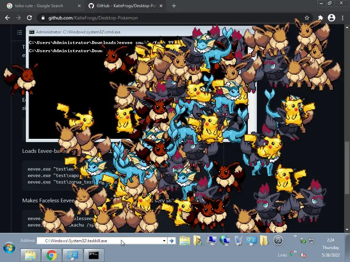
Task: Open the Network icon in the toolbar
Action: coord(225,241)
